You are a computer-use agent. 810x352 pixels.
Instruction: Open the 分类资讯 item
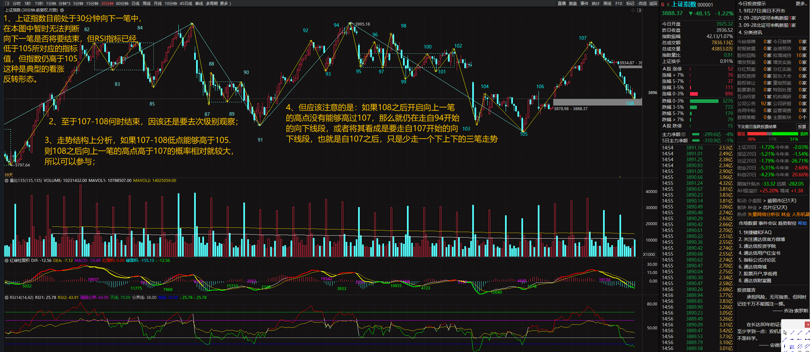coord(750,32)
